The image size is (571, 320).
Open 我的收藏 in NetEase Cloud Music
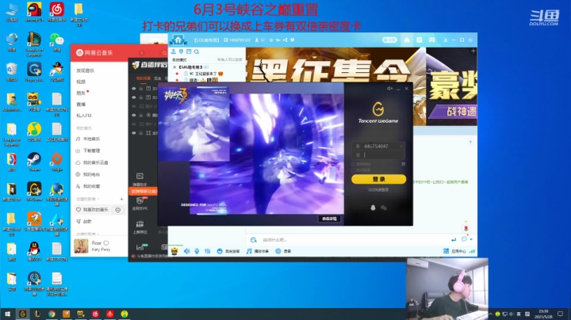click(x=88, y=186)
